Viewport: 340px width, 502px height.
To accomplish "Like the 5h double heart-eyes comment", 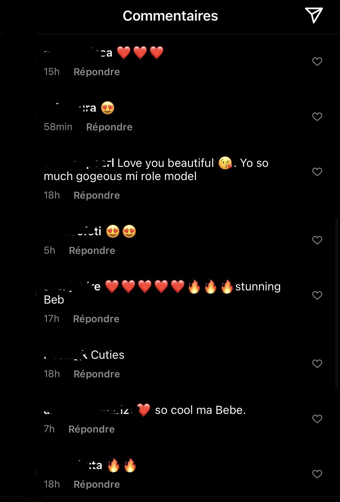I will click(317, 240).
